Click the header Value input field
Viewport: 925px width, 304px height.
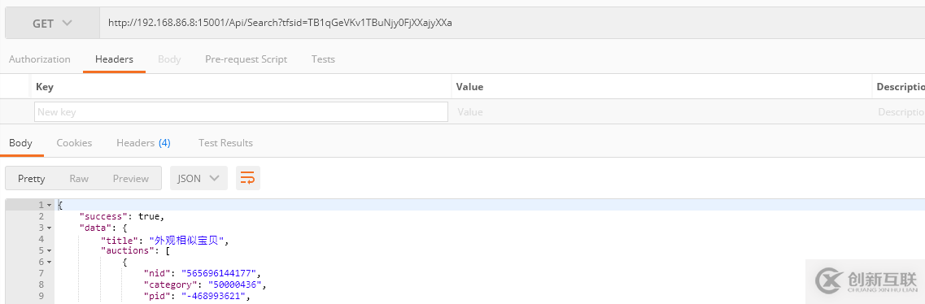coord(661,112)
